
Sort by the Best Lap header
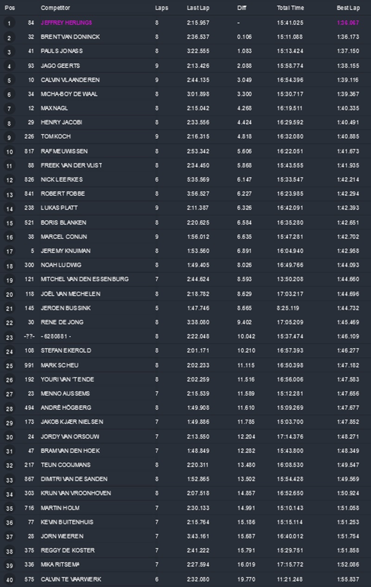(x=348, y=8)
